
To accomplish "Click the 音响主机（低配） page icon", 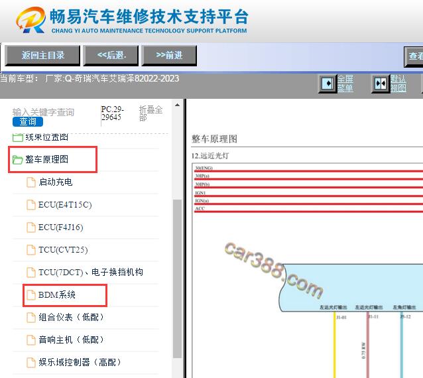I will [31, 340].
